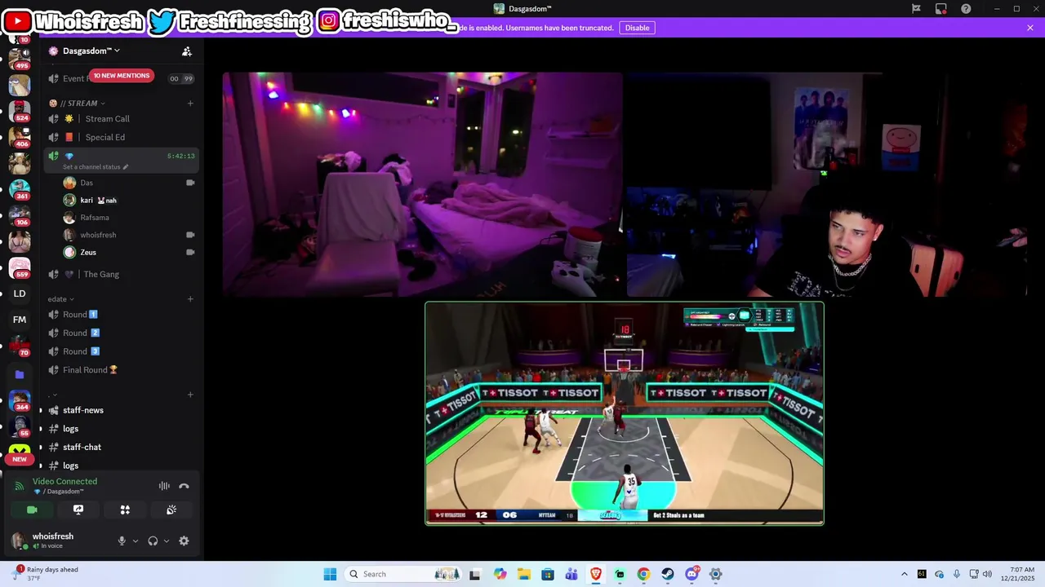Open the server with the 70 badge
The image size is (1045, 587).
(19, 346)
